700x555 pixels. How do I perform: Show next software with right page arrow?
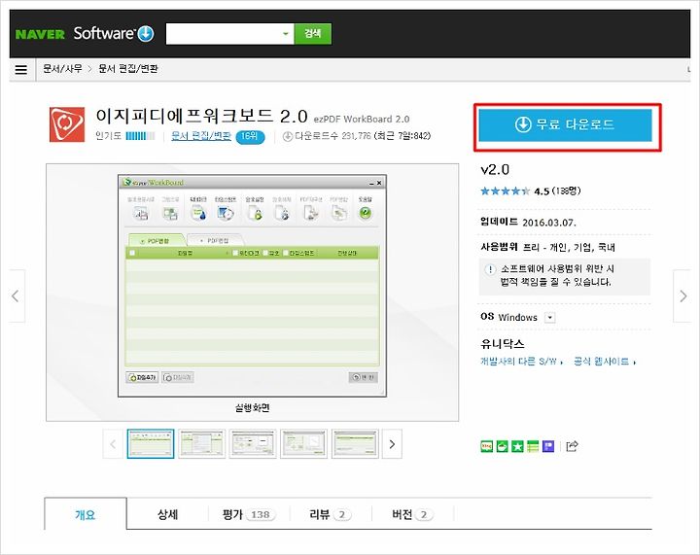pyautogui.click(x=682, y=295)
